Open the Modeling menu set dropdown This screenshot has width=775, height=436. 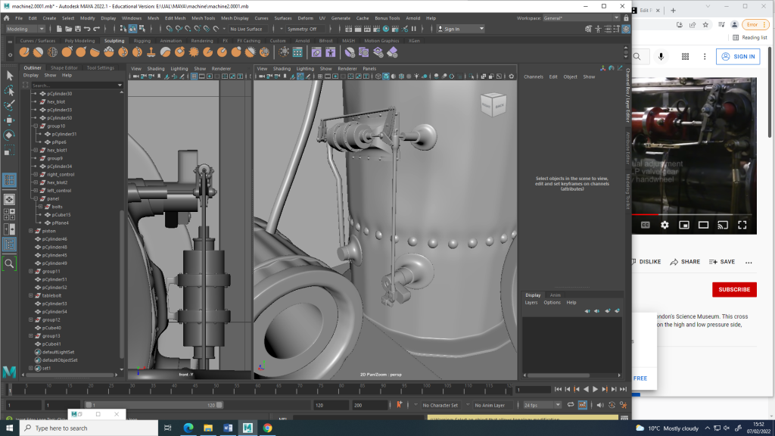pos(26,29)
